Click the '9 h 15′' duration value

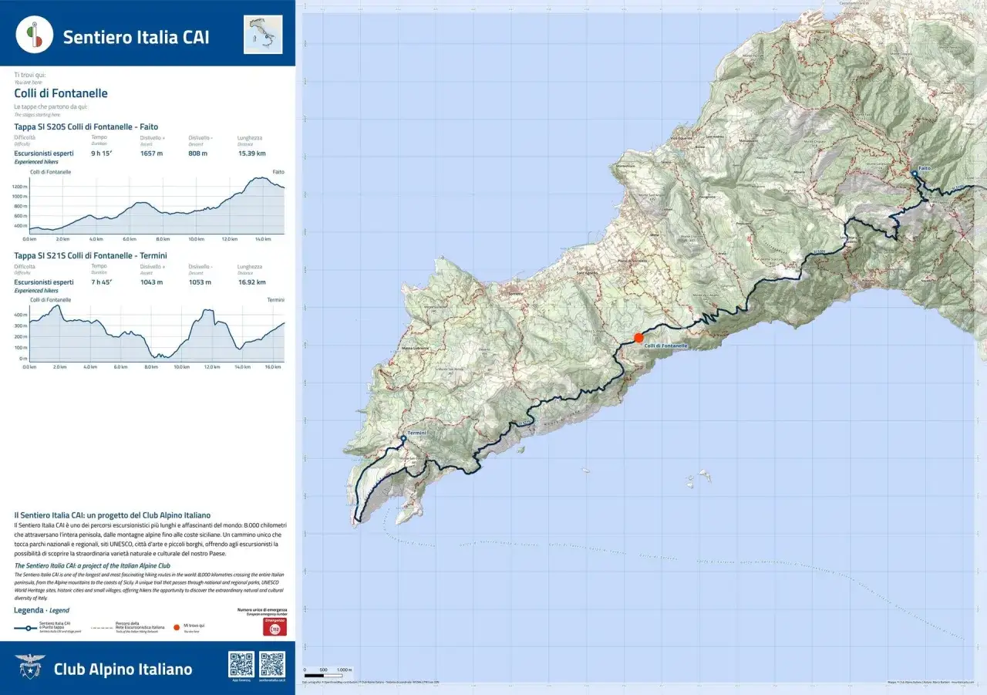coord(102,154)
